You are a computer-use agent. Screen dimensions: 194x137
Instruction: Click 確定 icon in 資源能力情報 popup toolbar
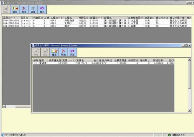54,52
